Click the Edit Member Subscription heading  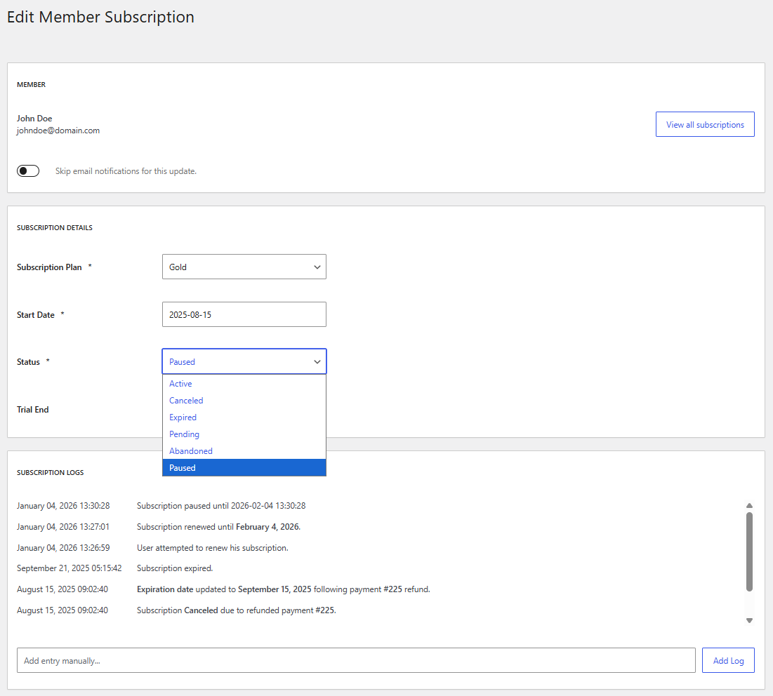click(100, 17)
